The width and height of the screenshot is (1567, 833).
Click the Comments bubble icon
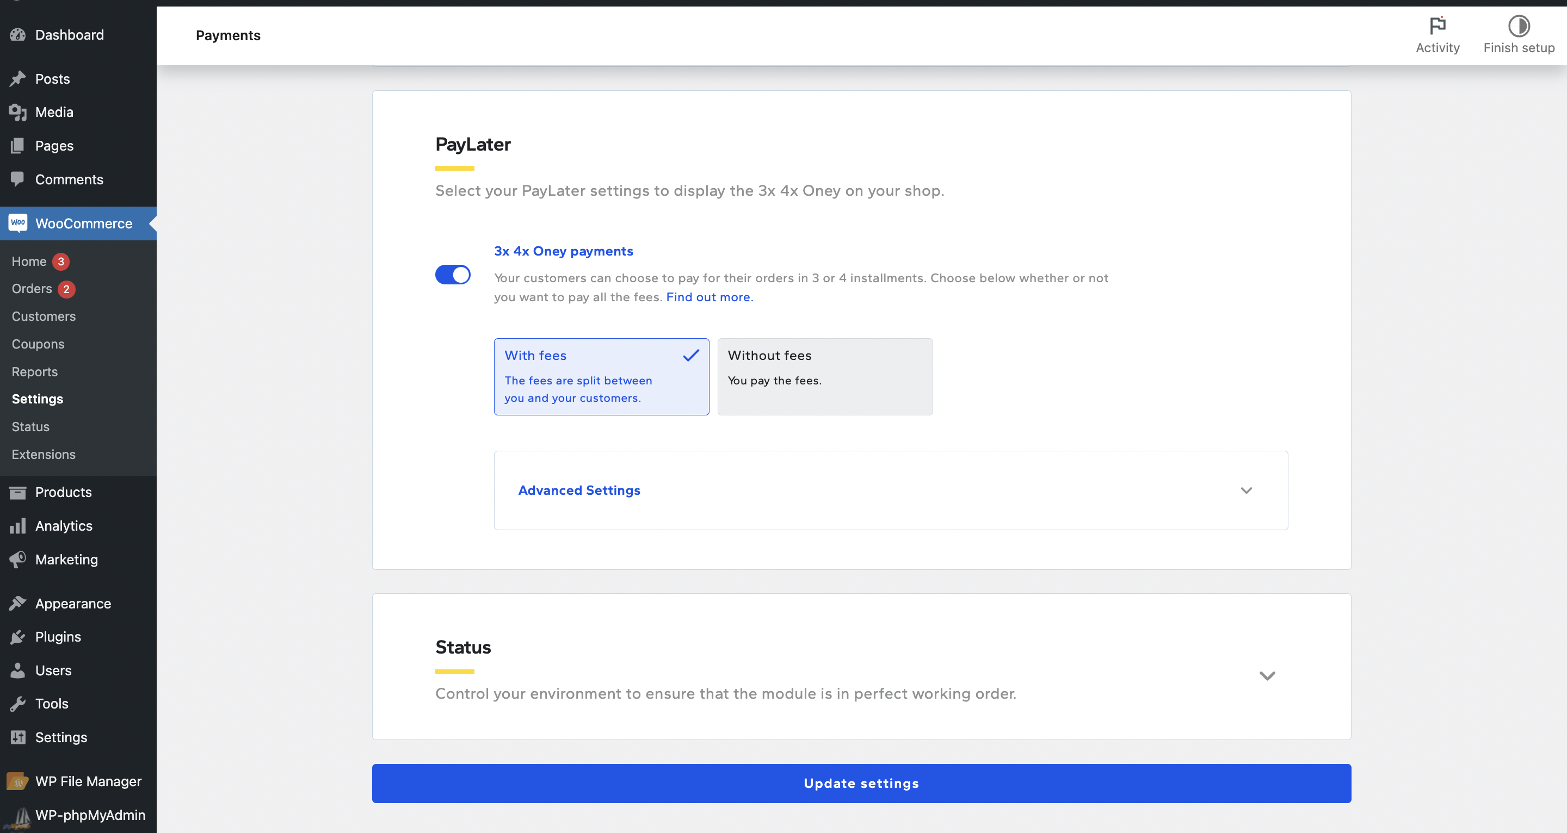17,179
